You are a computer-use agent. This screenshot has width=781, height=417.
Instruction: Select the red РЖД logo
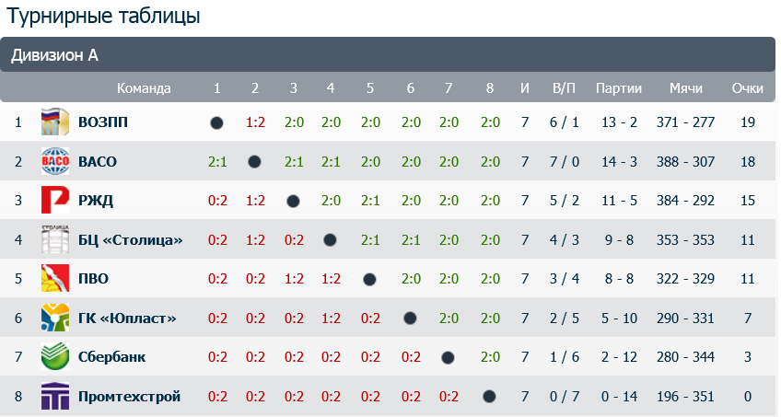[x=54, y=200]
